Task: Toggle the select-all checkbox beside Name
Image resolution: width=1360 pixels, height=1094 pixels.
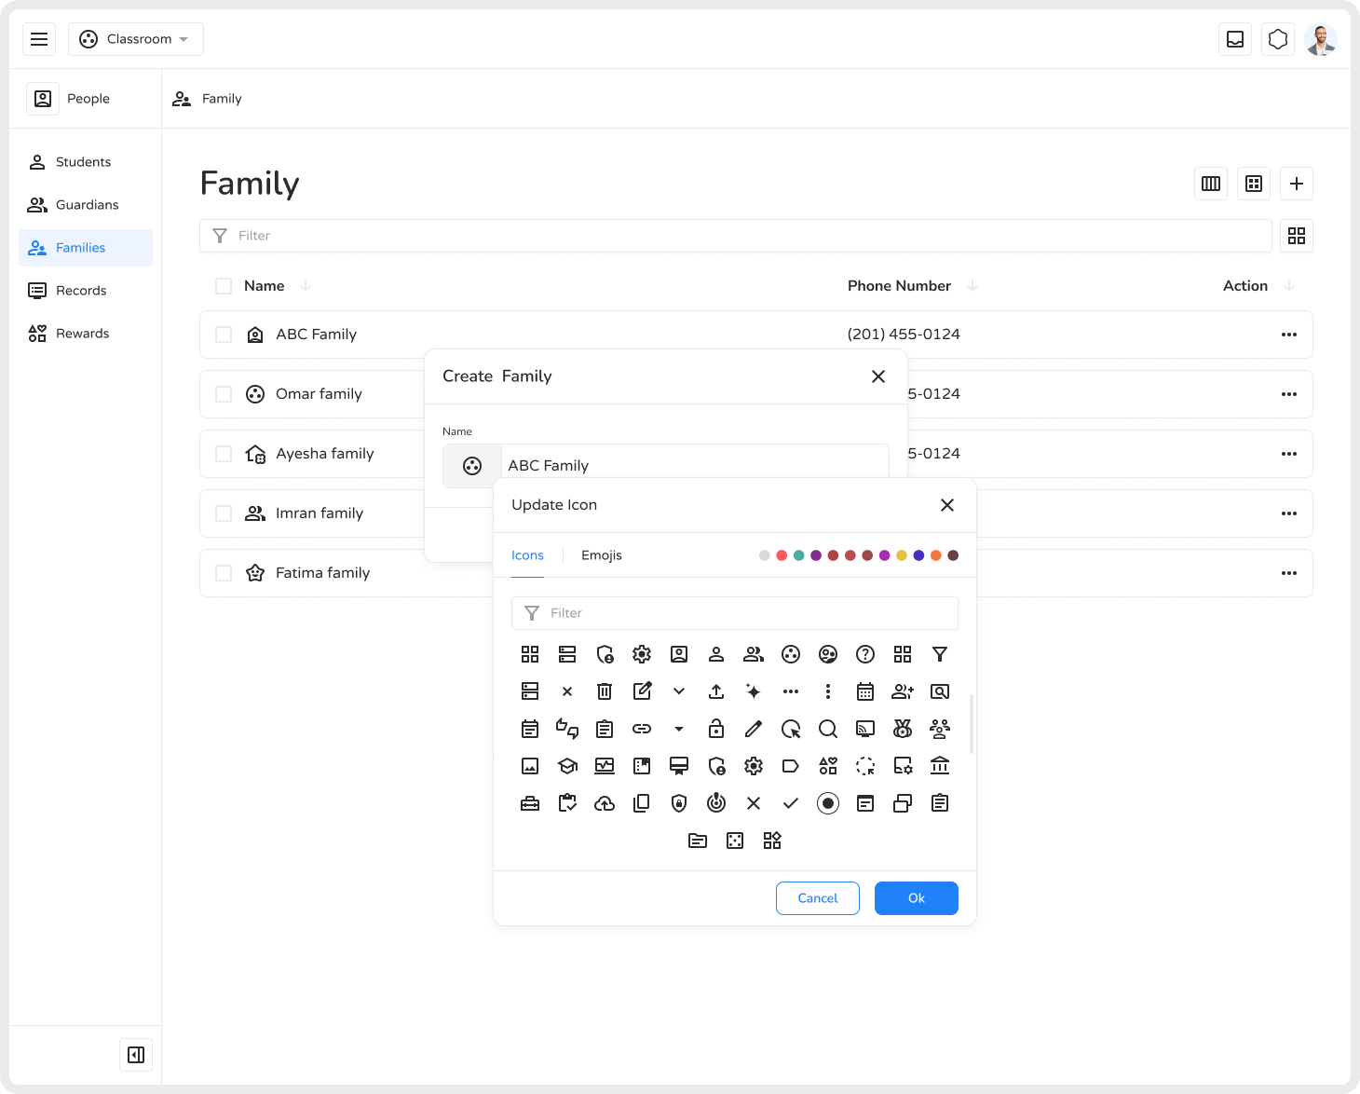Action: coord(224,286)
